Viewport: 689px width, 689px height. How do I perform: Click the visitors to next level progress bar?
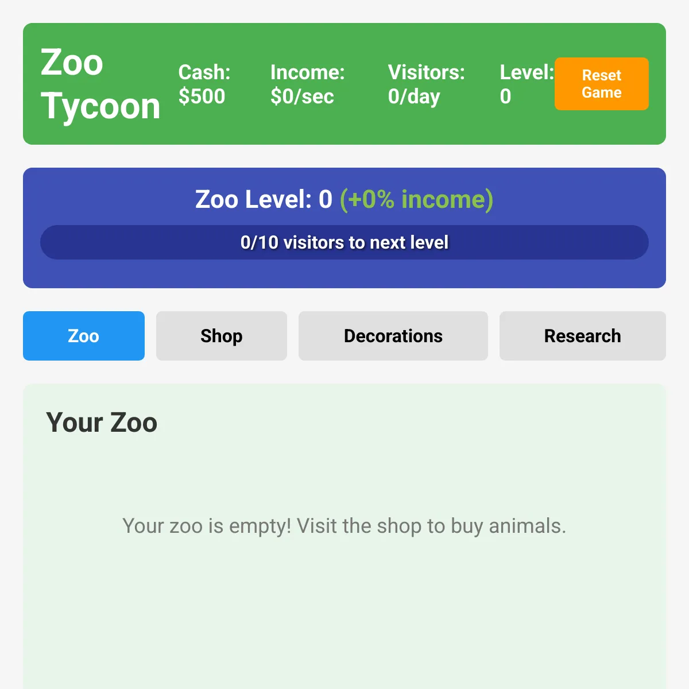(344, 242)
